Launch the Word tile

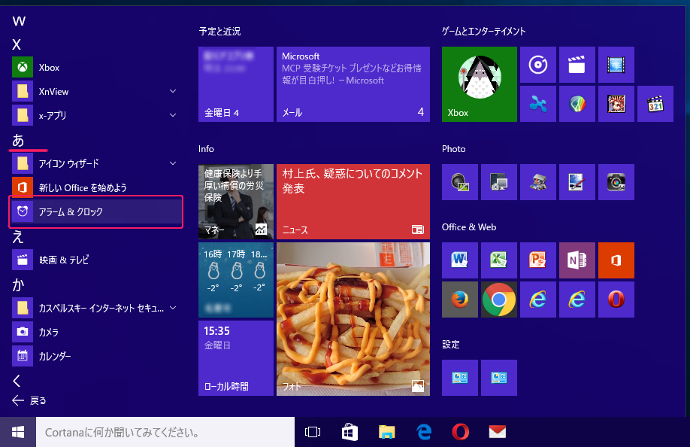[x=460, y=260]
